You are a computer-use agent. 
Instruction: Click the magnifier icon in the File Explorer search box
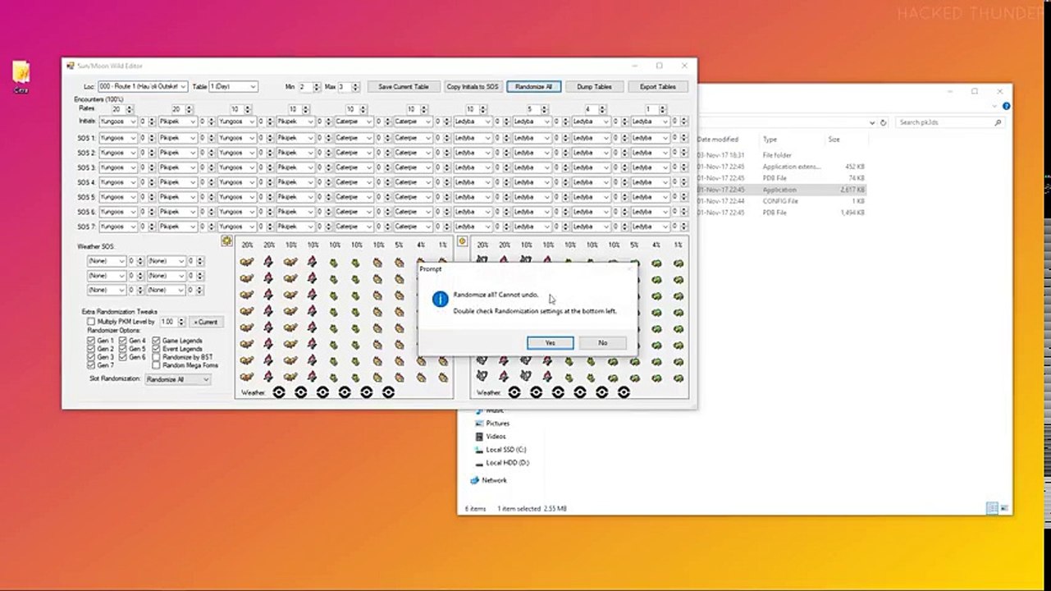coord(998,122)
